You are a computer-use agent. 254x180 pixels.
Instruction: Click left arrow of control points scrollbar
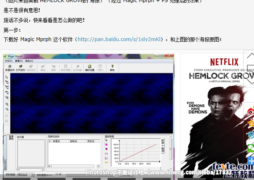click(50, 166)
